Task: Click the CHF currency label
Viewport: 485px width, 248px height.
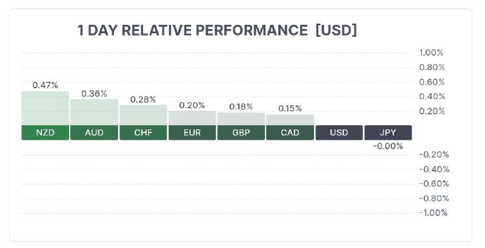Action: pos(143,132)
